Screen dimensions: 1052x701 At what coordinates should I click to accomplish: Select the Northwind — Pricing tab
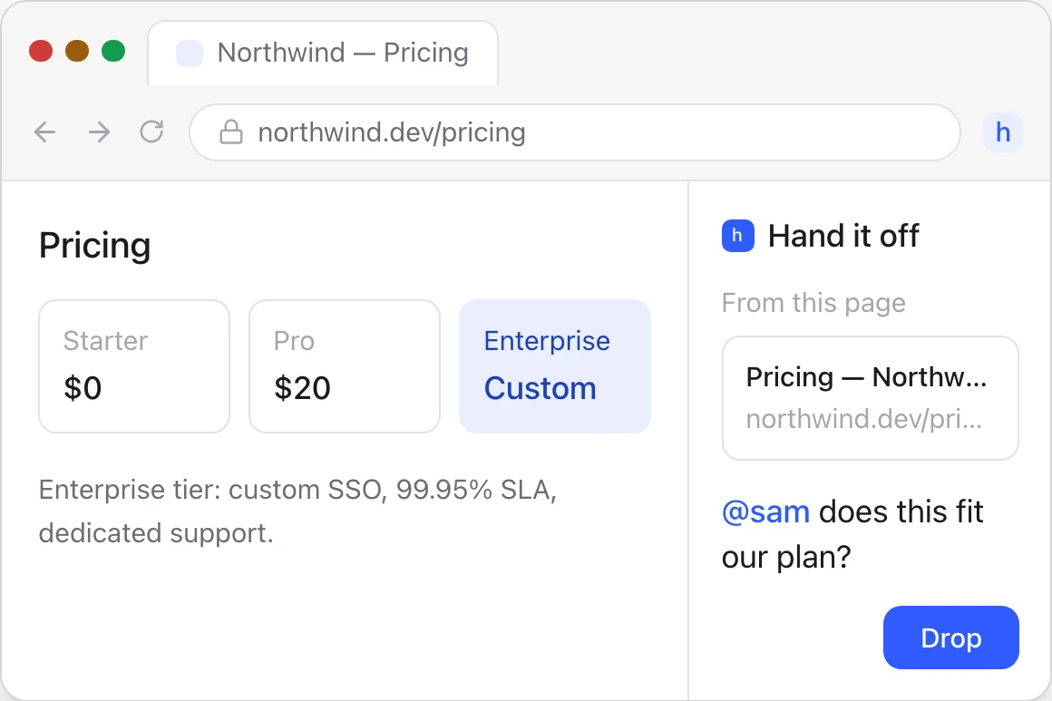coord(323,53)
